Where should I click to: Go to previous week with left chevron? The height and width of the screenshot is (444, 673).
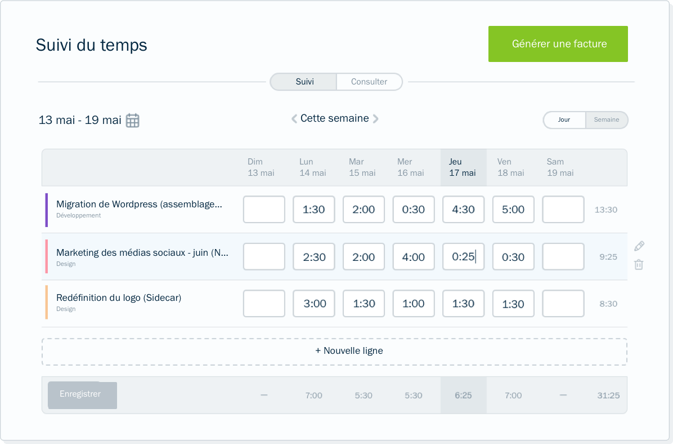(x=294, y=119)
